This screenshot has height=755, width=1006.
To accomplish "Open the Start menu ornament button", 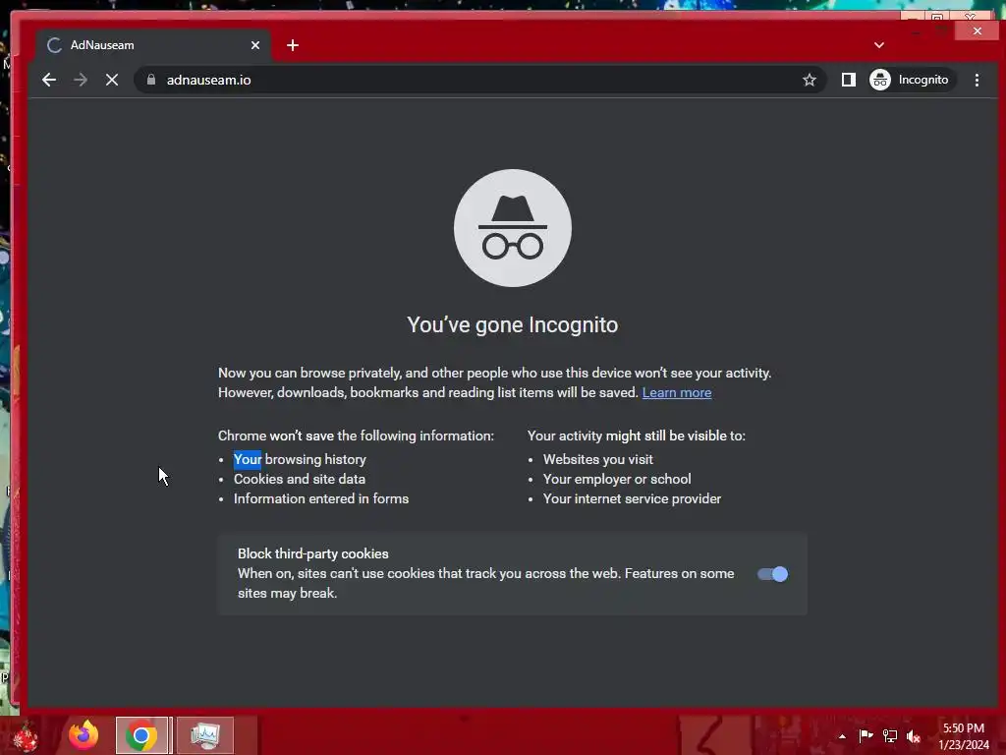I will point(26,737).
